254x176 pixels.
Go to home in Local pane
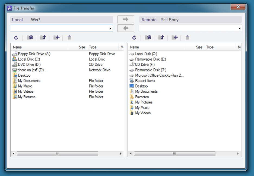[30, 37]
